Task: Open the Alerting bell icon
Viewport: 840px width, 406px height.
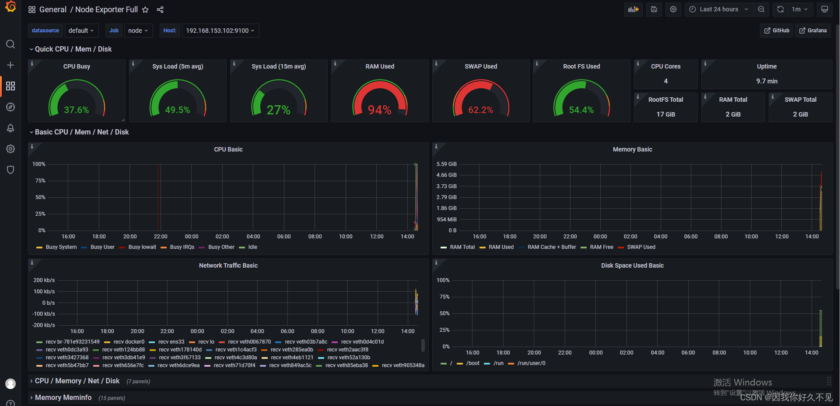Action: click(10, 128)
